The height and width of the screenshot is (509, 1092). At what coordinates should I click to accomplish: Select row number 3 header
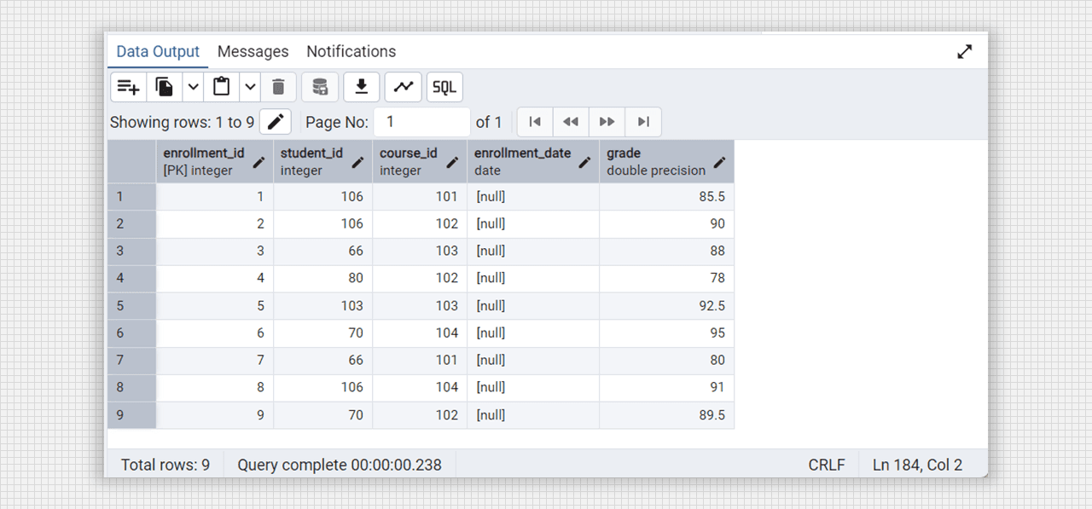click(x=132, y=252)
